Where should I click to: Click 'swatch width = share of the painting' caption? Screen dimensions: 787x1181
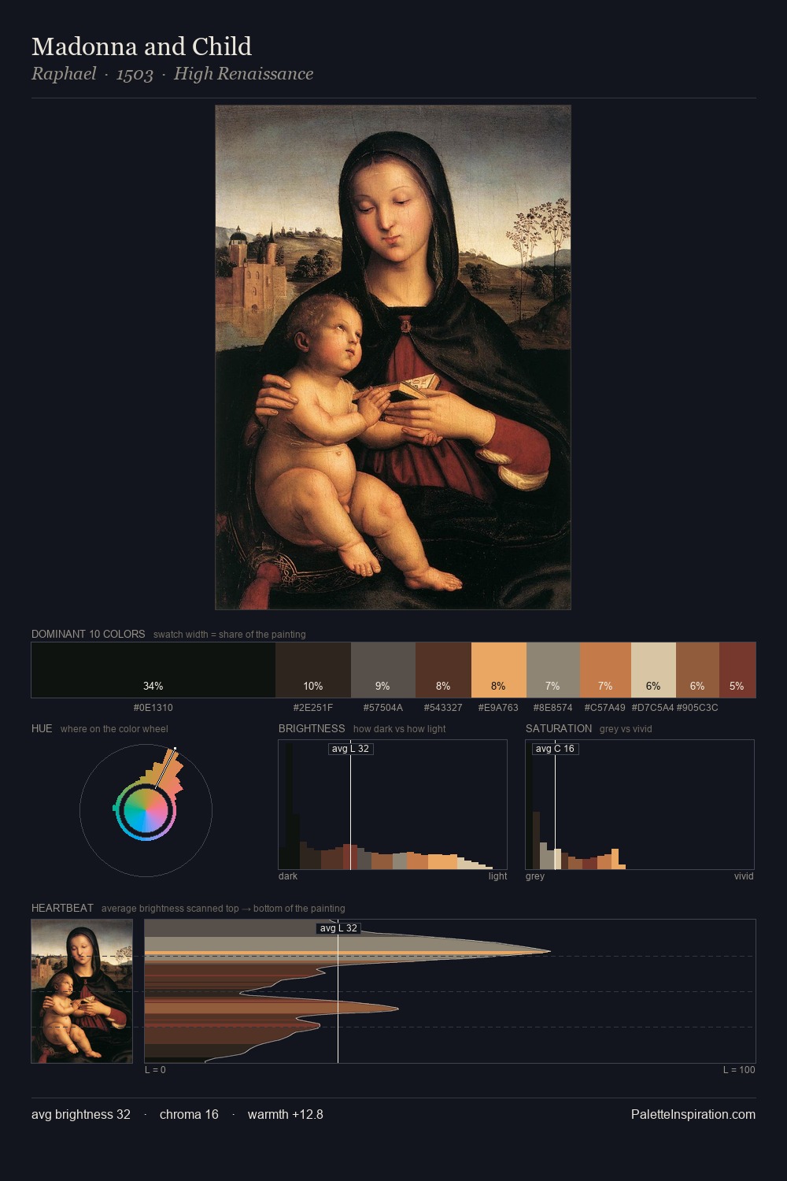230,635
